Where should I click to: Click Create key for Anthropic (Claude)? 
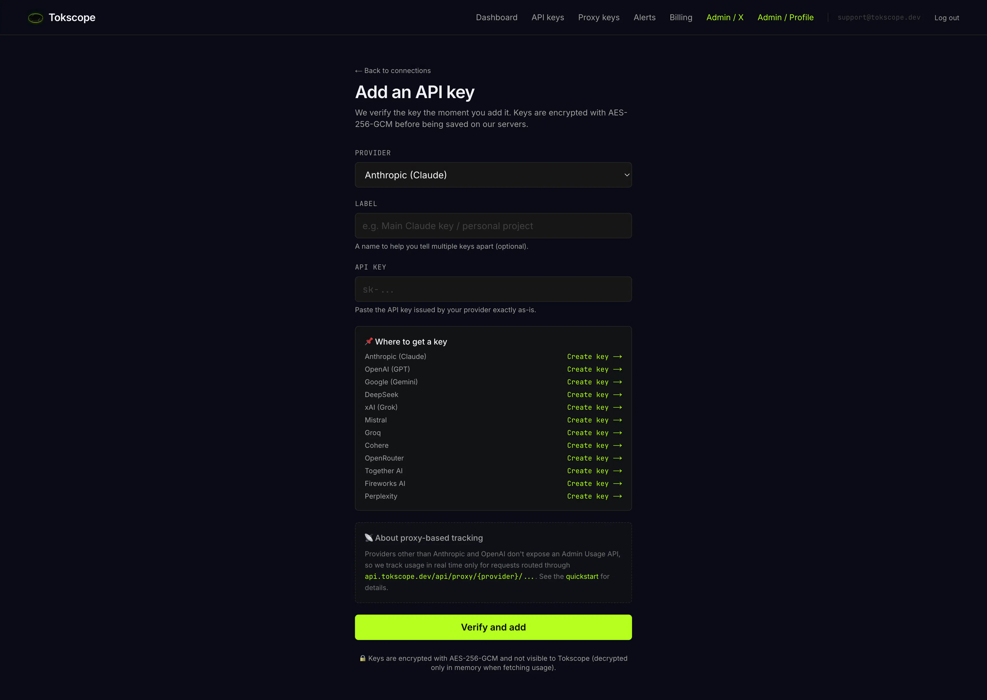[594, 357]
